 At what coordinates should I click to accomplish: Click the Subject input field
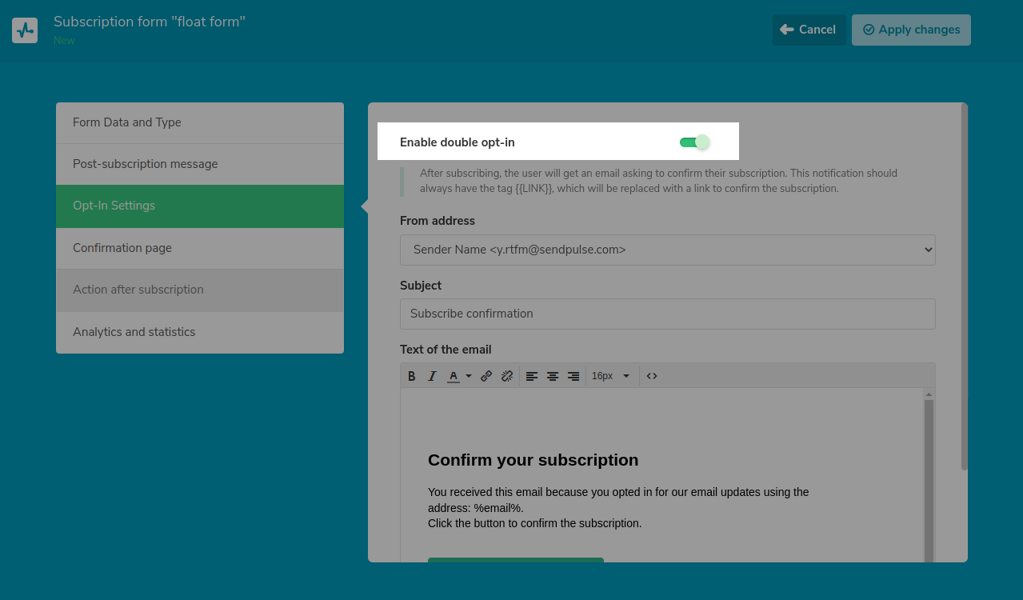point(667,314)
